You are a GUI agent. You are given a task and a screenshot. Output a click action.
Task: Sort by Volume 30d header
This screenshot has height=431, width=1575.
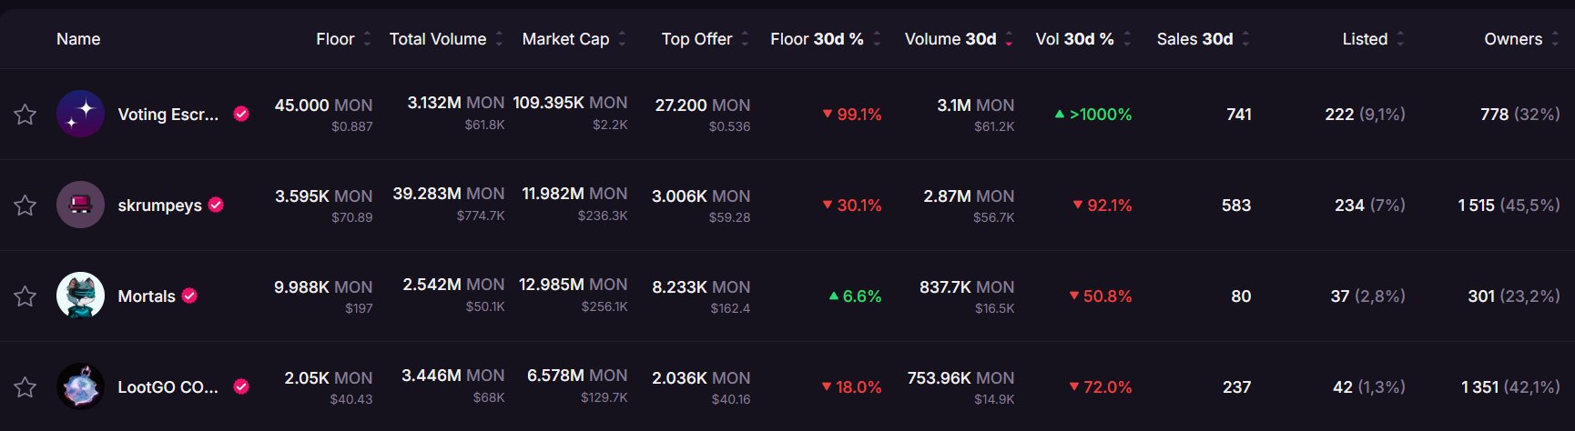coord(950,39)
